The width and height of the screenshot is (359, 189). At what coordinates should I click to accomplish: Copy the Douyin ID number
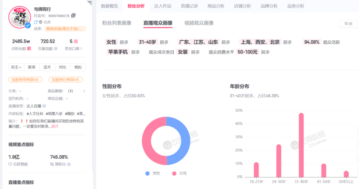point(73,16)
